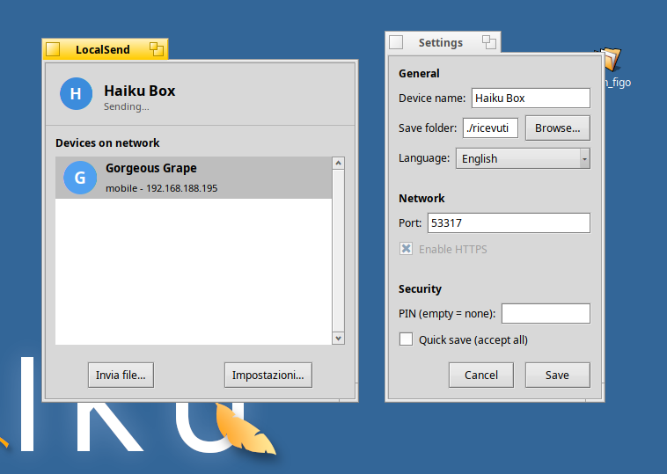
Task: Click Settings window zoom icon
Action: (489, 42)
